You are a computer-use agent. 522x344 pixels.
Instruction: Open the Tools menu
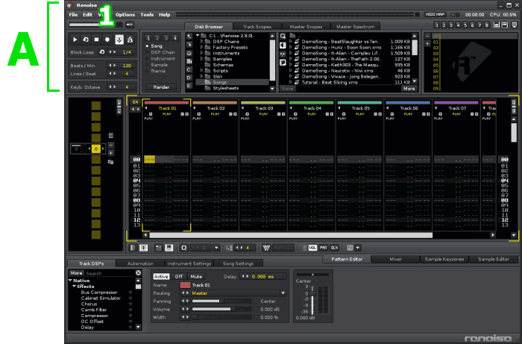147,15
